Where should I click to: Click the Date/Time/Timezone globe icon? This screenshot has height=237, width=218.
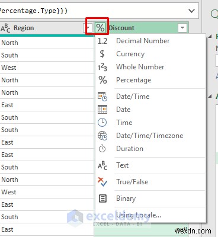102,136
